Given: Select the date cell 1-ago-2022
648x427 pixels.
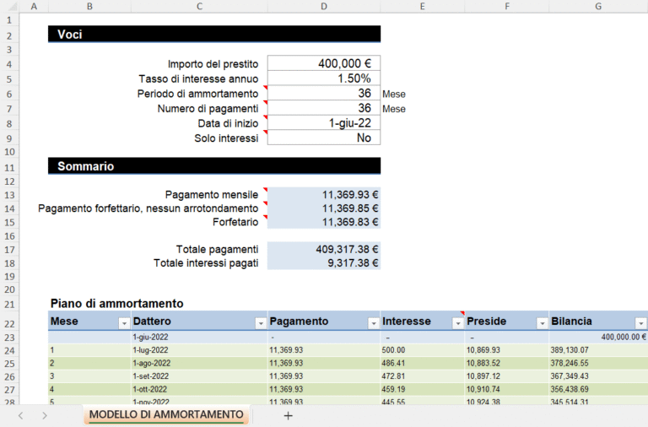Looking at the screenshot, I should click(x=199, y=363).
